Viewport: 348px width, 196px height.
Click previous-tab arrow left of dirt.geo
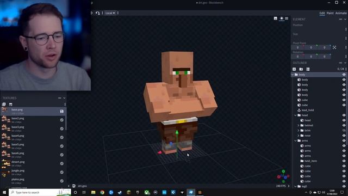[x=69, y=186]
